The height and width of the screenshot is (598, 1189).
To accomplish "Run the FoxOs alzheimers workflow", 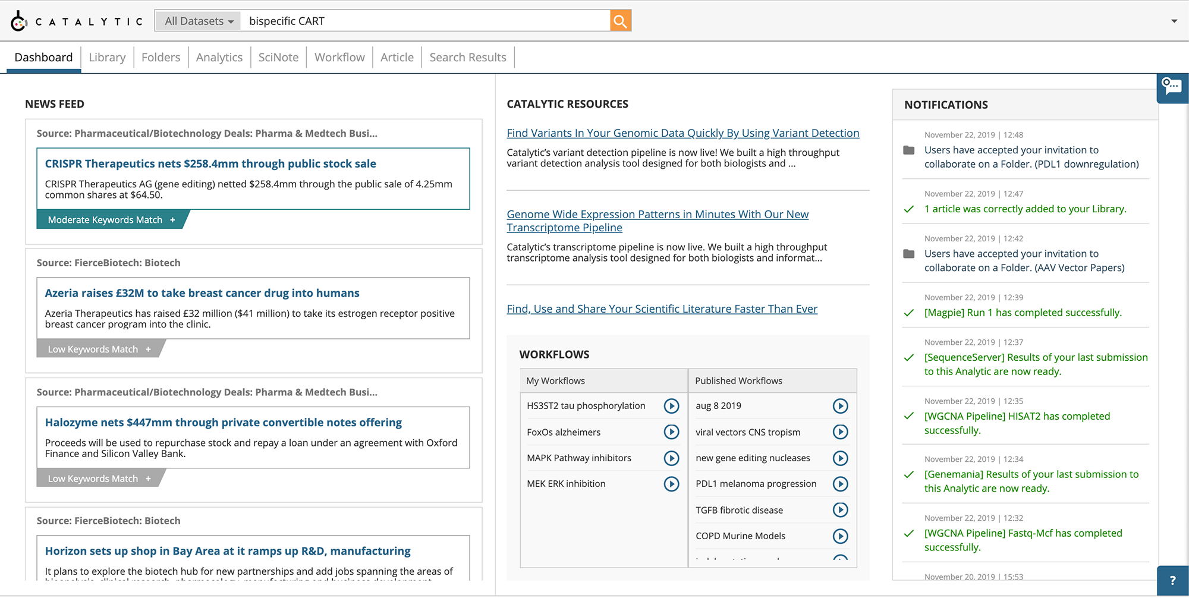I will 671,432.
